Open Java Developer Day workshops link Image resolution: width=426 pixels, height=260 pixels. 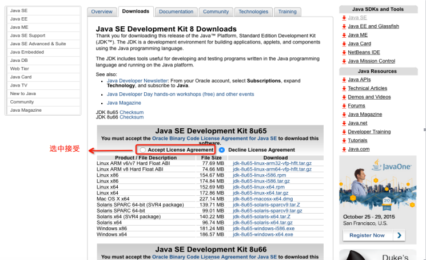pyautogui.click(x=180, y=94)
